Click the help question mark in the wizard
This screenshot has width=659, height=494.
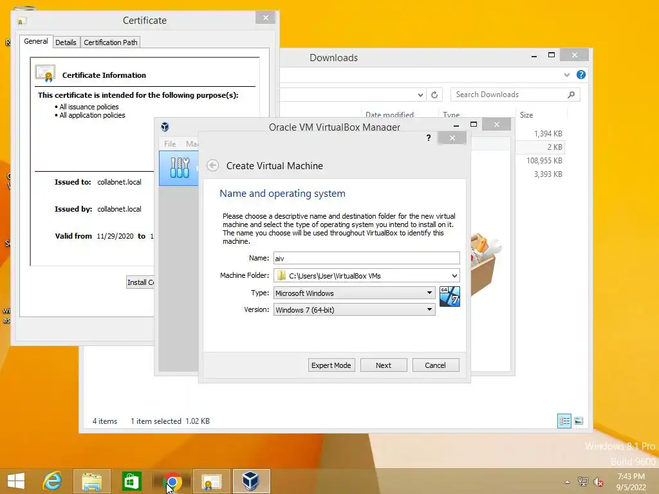coord(428,138)
